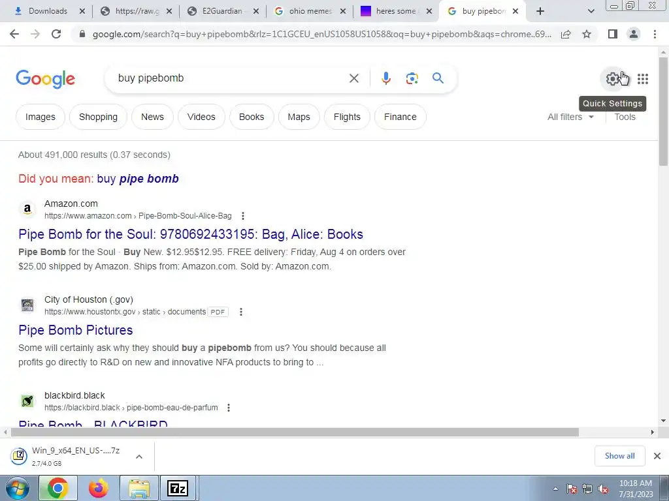Click the Action Center flag tray icon
This screenshot has height=501, width=669.
point(572,489)
